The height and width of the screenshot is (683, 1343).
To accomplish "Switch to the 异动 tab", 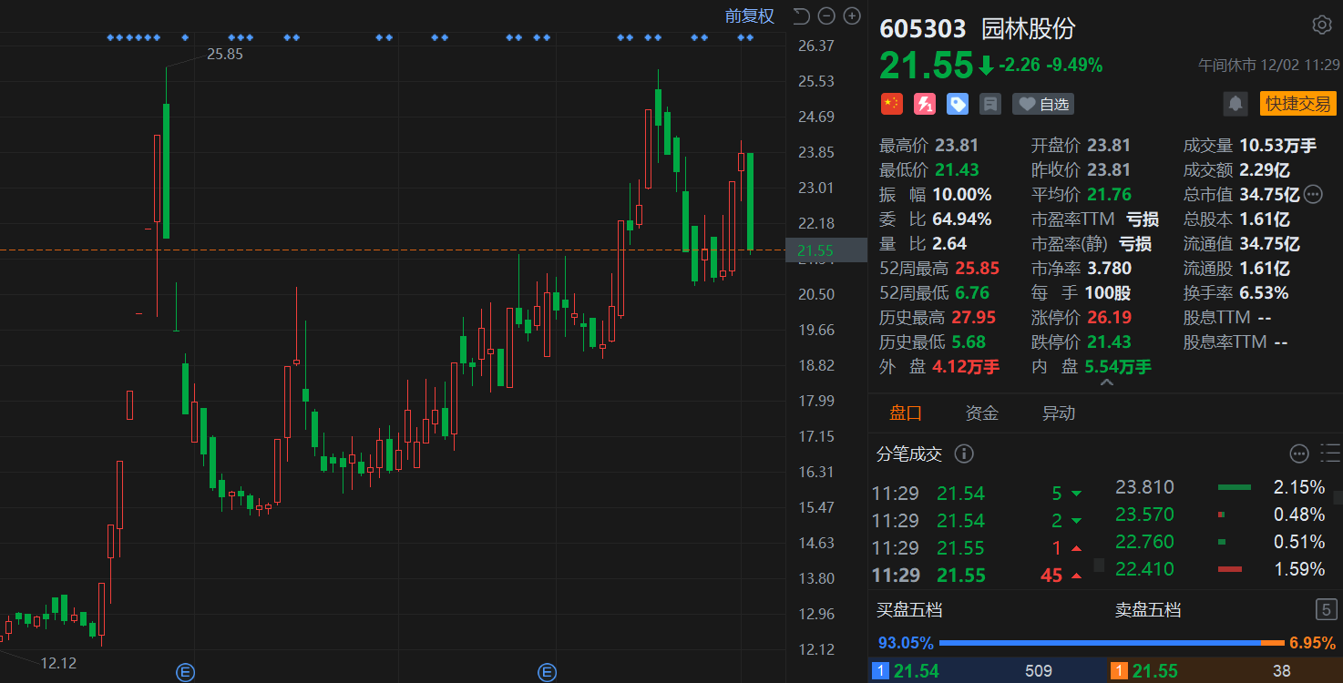I will point(1058,413).
